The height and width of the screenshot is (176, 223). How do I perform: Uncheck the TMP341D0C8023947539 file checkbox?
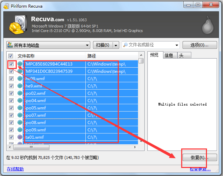[11, 71]
